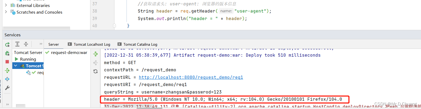Click the green deploy arrow beside artifact
The image size is (421, 109).
[95, 54]
